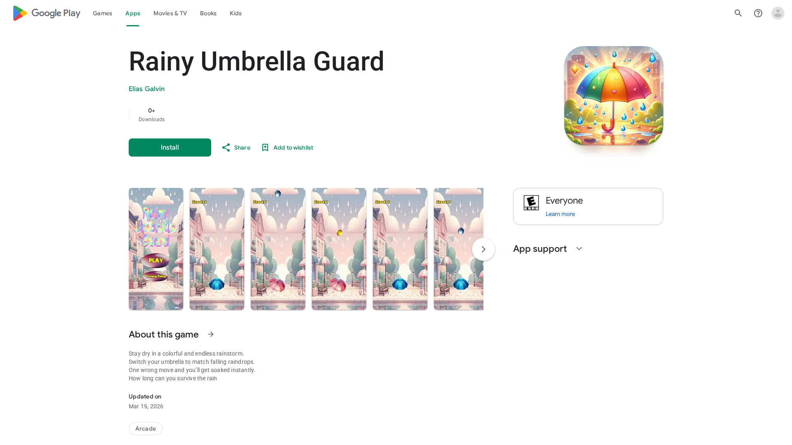Open the account profile avatar
The width and height of the screenshot is (792, 445).
point(778,13)
